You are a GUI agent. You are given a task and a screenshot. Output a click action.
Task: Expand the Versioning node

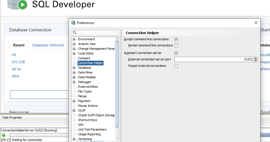pyautogui.click(x=74, y=139)
